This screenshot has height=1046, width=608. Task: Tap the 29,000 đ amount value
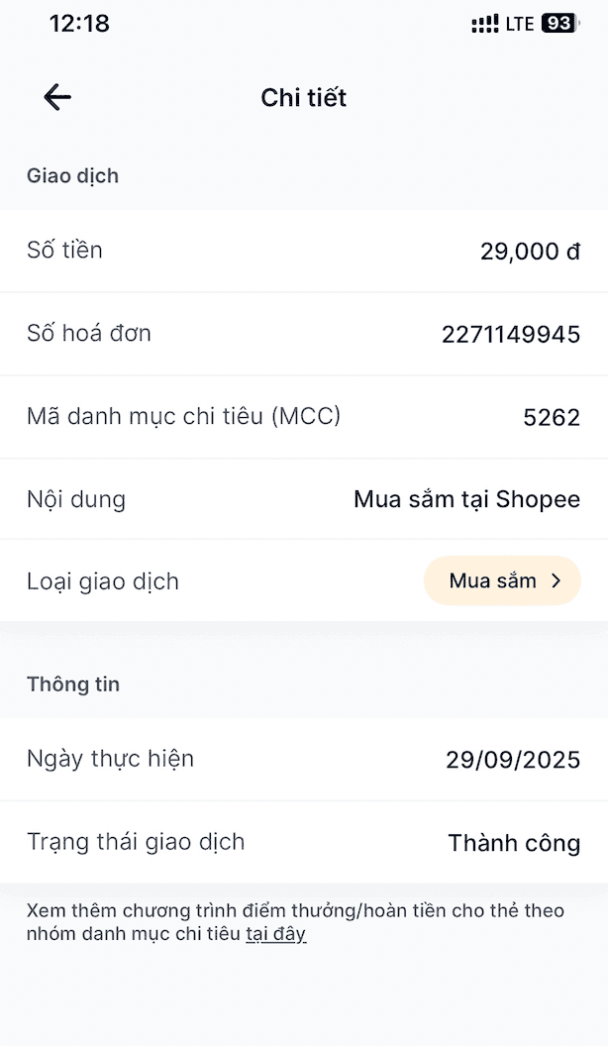point(530,252)
